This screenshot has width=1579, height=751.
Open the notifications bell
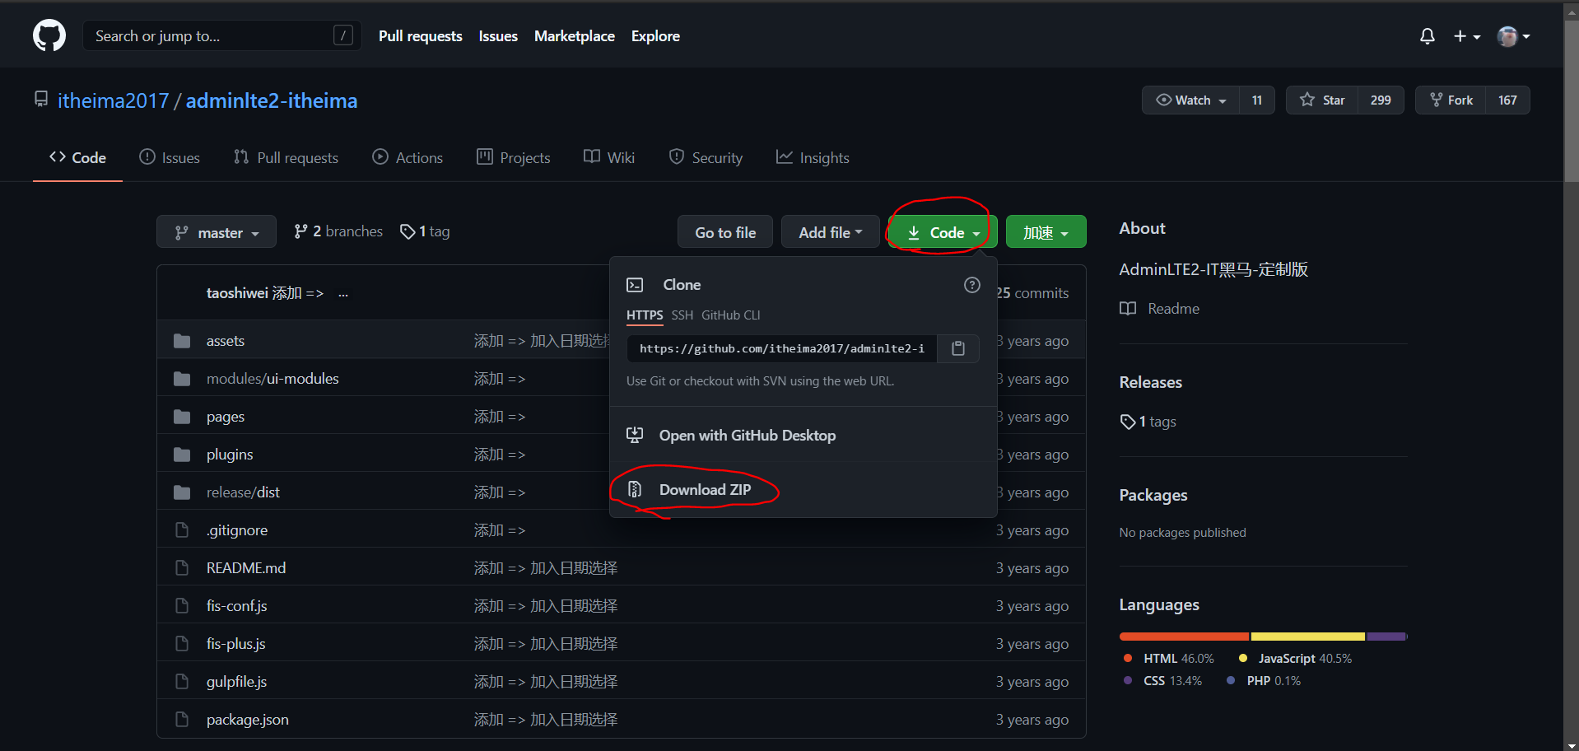click(1428, 36)
